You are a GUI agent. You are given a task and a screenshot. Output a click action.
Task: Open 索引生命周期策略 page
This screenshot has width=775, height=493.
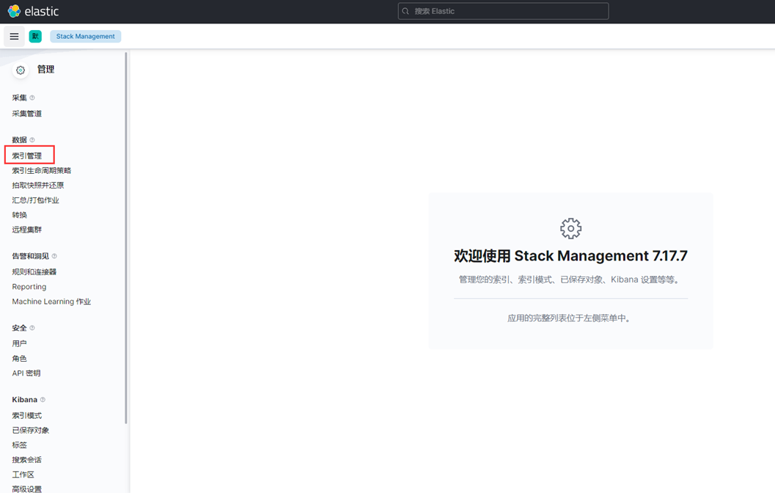point(42,171)
